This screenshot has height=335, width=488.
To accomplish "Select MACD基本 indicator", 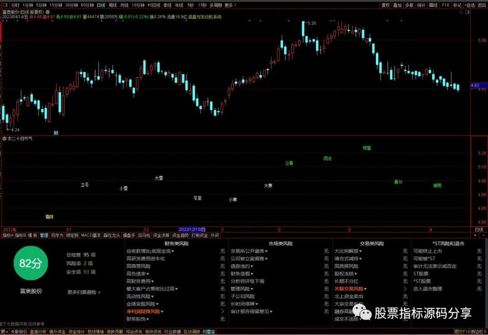I will [x=91, y=236].
